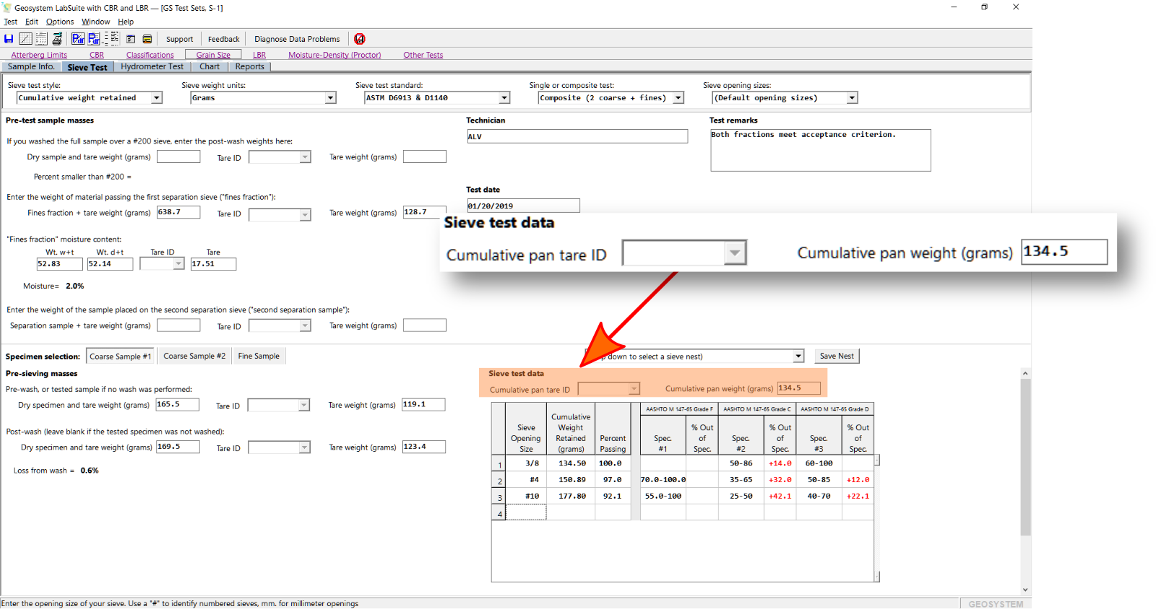This screenshot has height=609, width=1156.
Task: Select the Fine Sample specimen
Action: 259,356
